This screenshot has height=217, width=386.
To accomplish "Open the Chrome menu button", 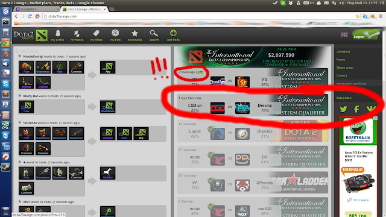I will point(381,16).
